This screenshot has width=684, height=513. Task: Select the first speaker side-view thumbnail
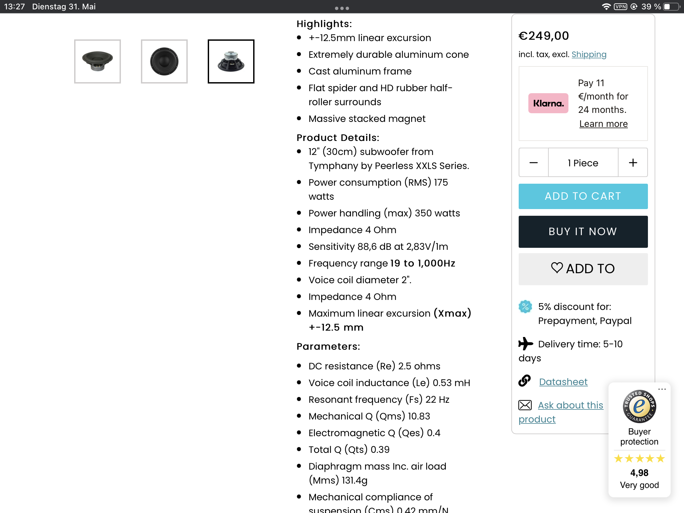tap(98, 61)
